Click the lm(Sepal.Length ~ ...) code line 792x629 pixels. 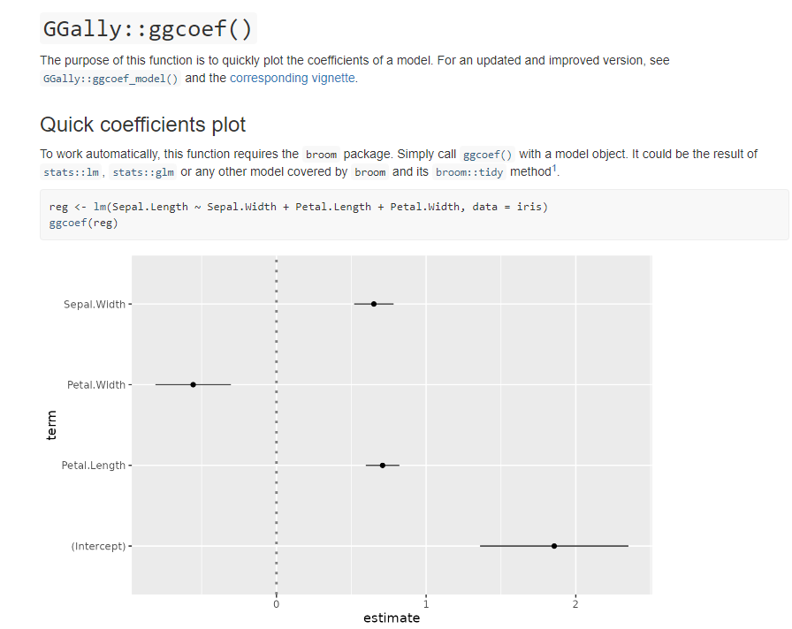coord(299,207)
